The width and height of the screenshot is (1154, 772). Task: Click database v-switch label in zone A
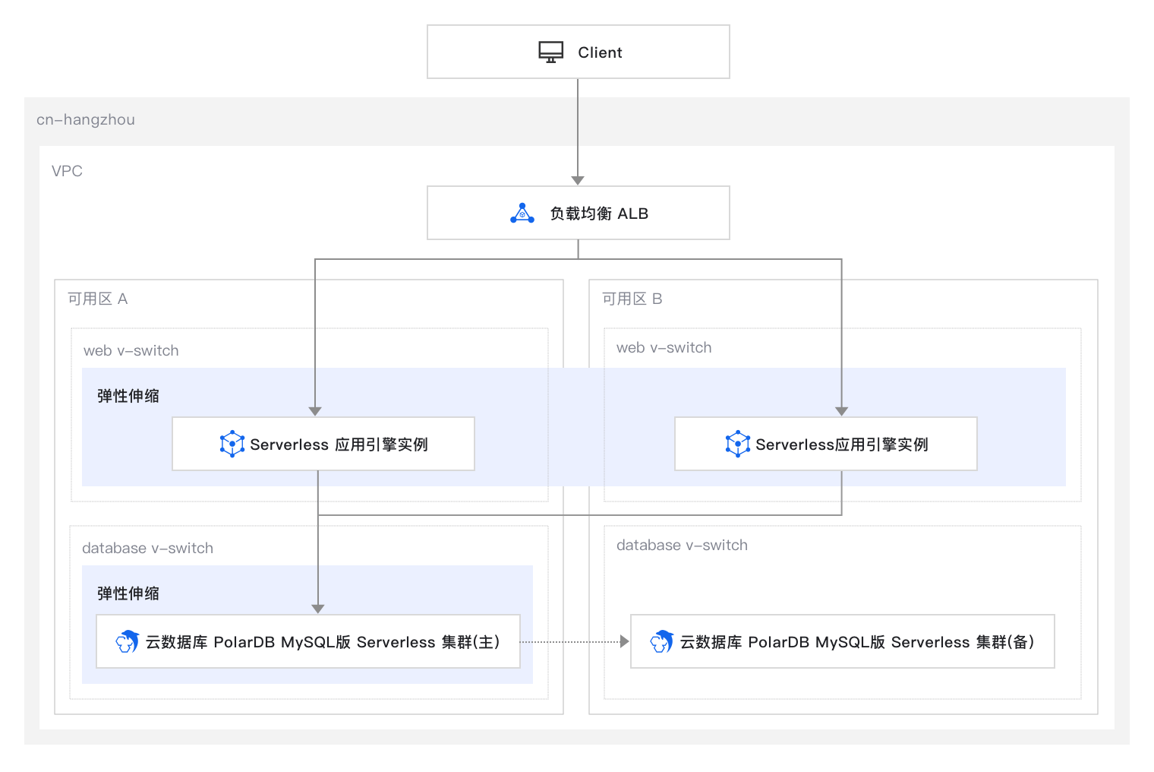click(147, 548)
